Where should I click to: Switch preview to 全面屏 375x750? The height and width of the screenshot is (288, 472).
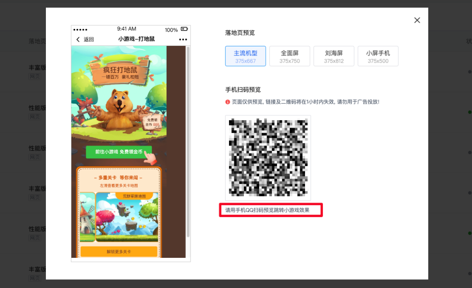(290, 56)
